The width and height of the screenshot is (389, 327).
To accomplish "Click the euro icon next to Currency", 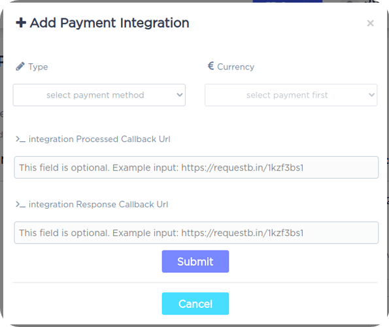I will 211,66.
